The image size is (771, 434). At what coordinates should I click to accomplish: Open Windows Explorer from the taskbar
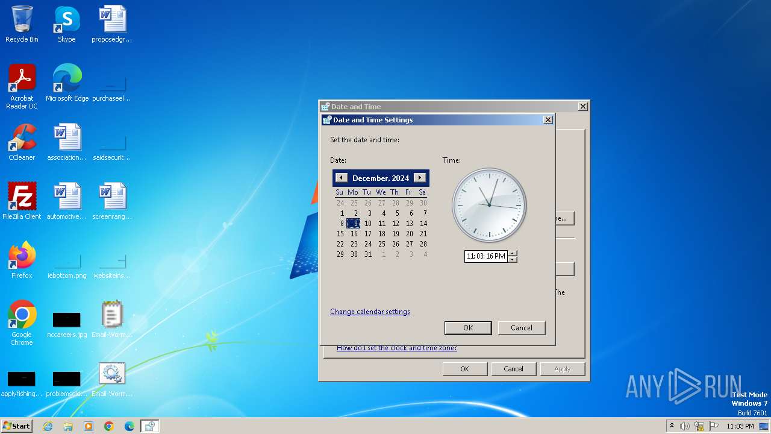(68, 426)
